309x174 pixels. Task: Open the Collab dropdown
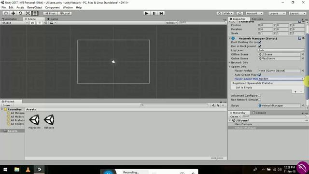pyautogui.click(x=225, y=13)
